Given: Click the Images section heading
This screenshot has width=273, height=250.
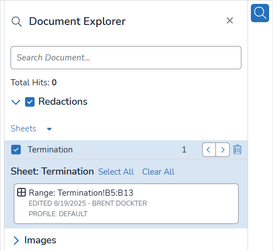Looking at the screenshot, I should (x=40, y=240).
